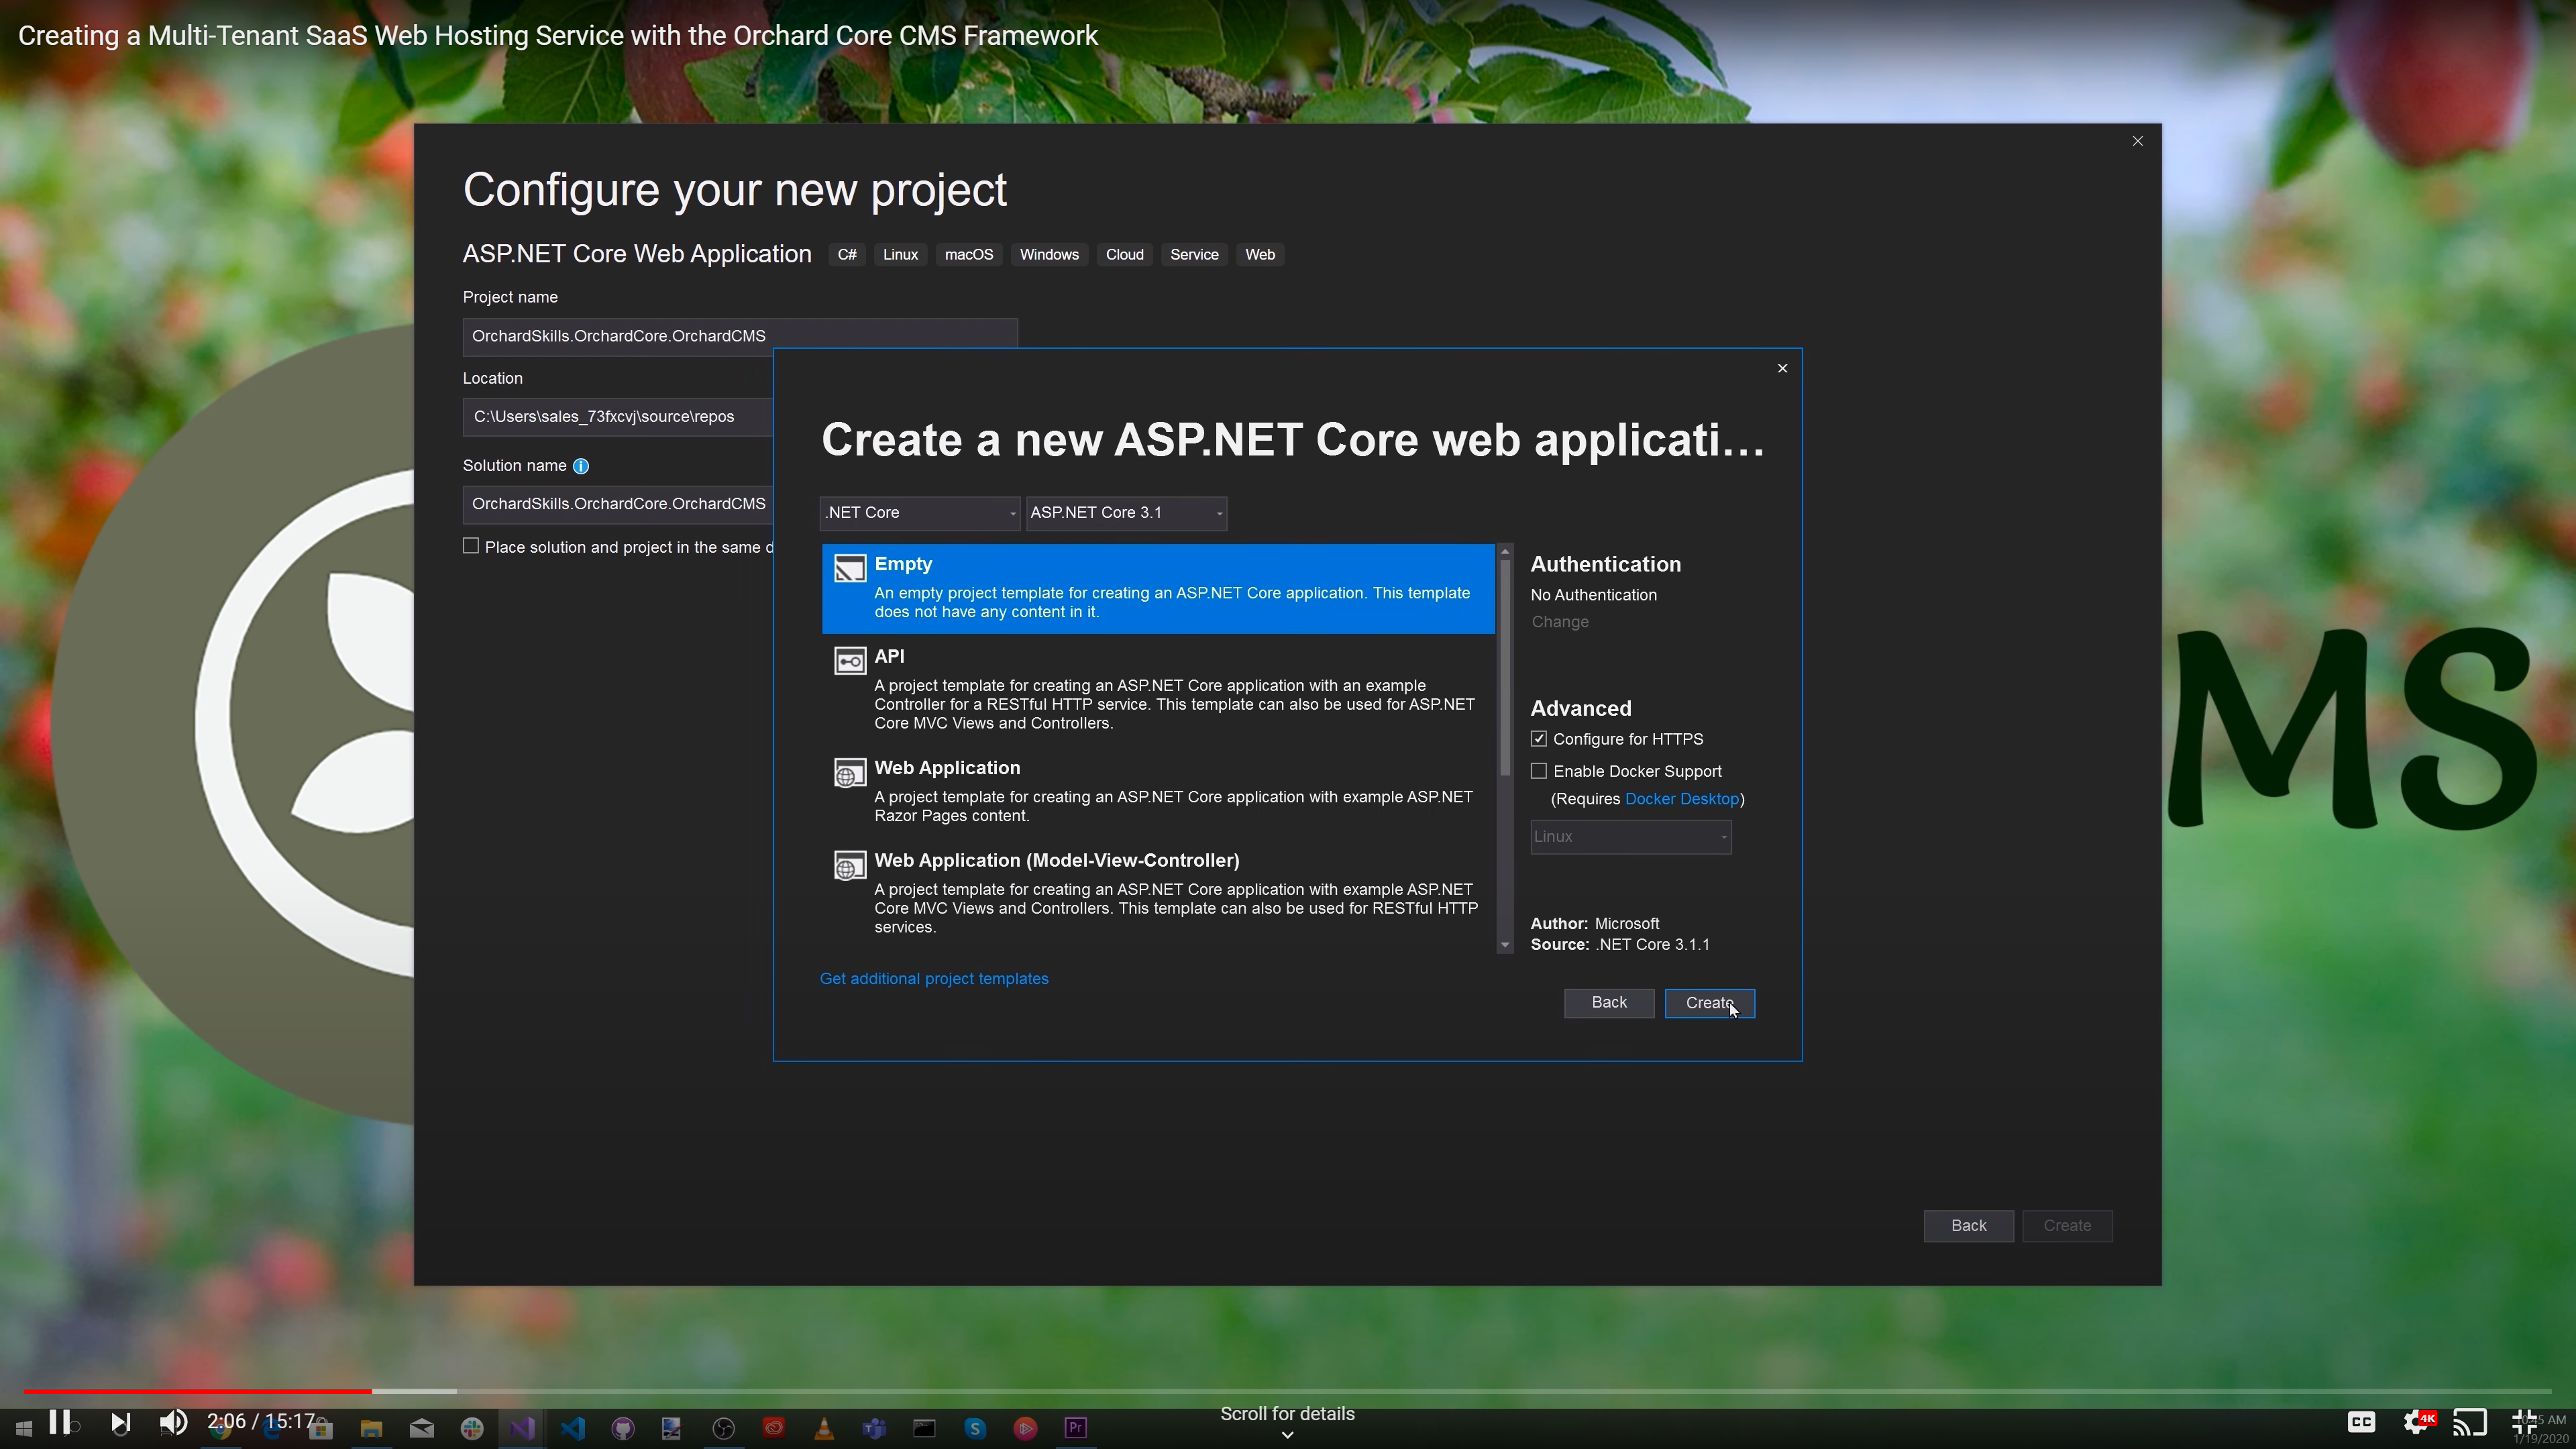Pause the video playback
The image size is (2576, 1449).
pyautogui.click(x=59, y=1422)
